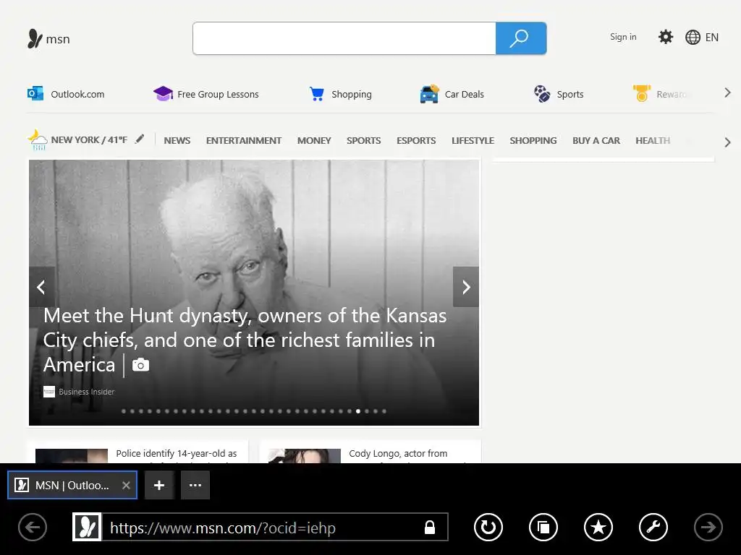Open the HEALTH section
The height and width of the screenshot is (555, 741).
[653, 141]
